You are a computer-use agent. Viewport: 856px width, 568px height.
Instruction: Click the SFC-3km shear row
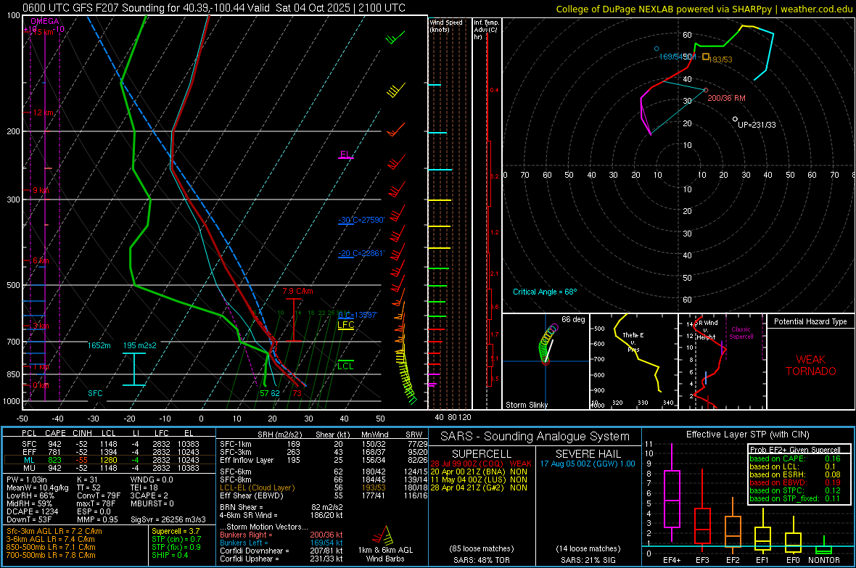point(324,452)
